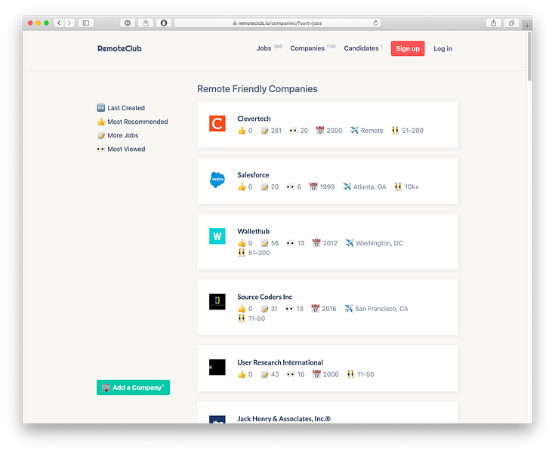Click the red Sign up button
This screenshot has width=555, height=453.
(408, 48)
